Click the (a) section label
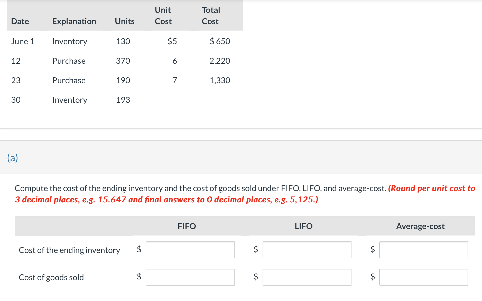The height and width of the screenshot is (301, 482). tap(13, 158)
